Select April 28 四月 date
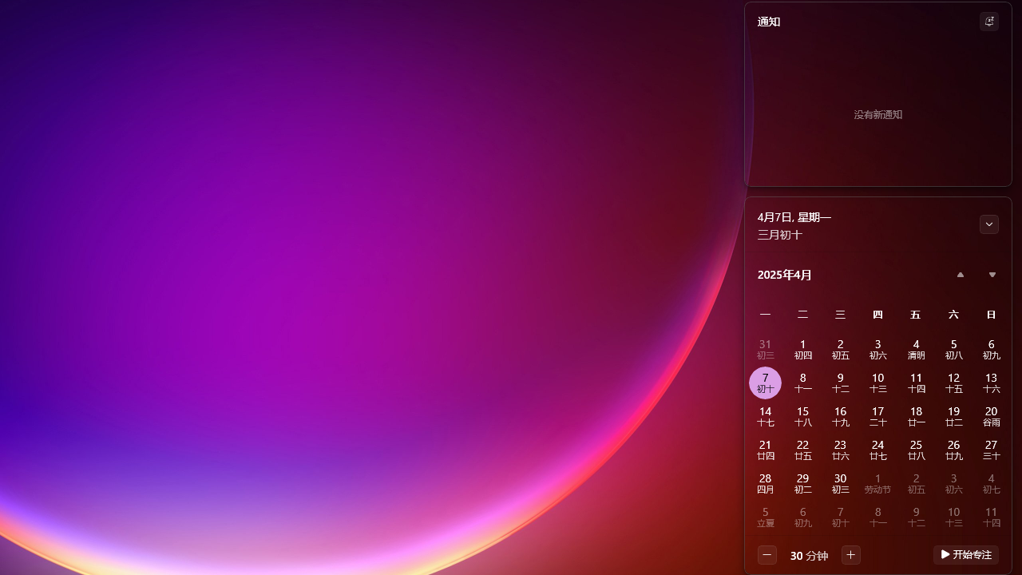The height and width of the screenshot is (575, 1022). (765, 484)
